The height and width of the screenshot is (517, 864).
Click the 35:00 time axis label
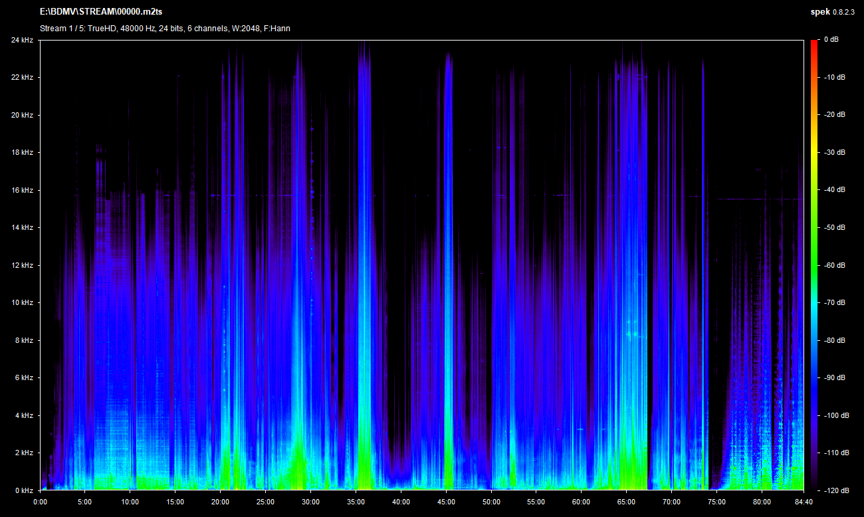click(356, 502)
